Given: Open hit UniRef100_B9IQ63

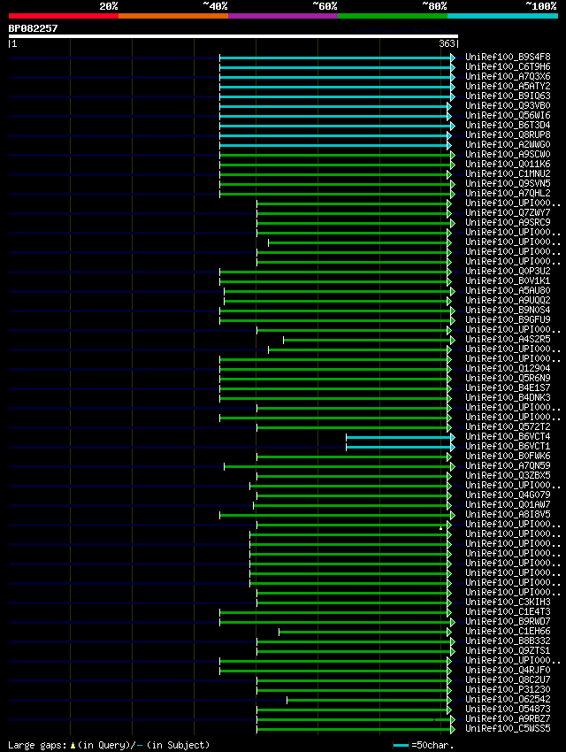Looking at the screenshot, I should click(508, 96).
